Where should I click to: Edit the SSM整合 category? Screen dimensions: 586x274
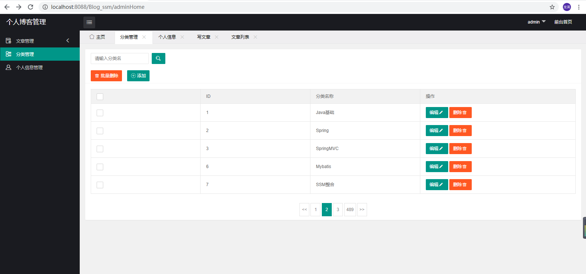coord(437,185)
